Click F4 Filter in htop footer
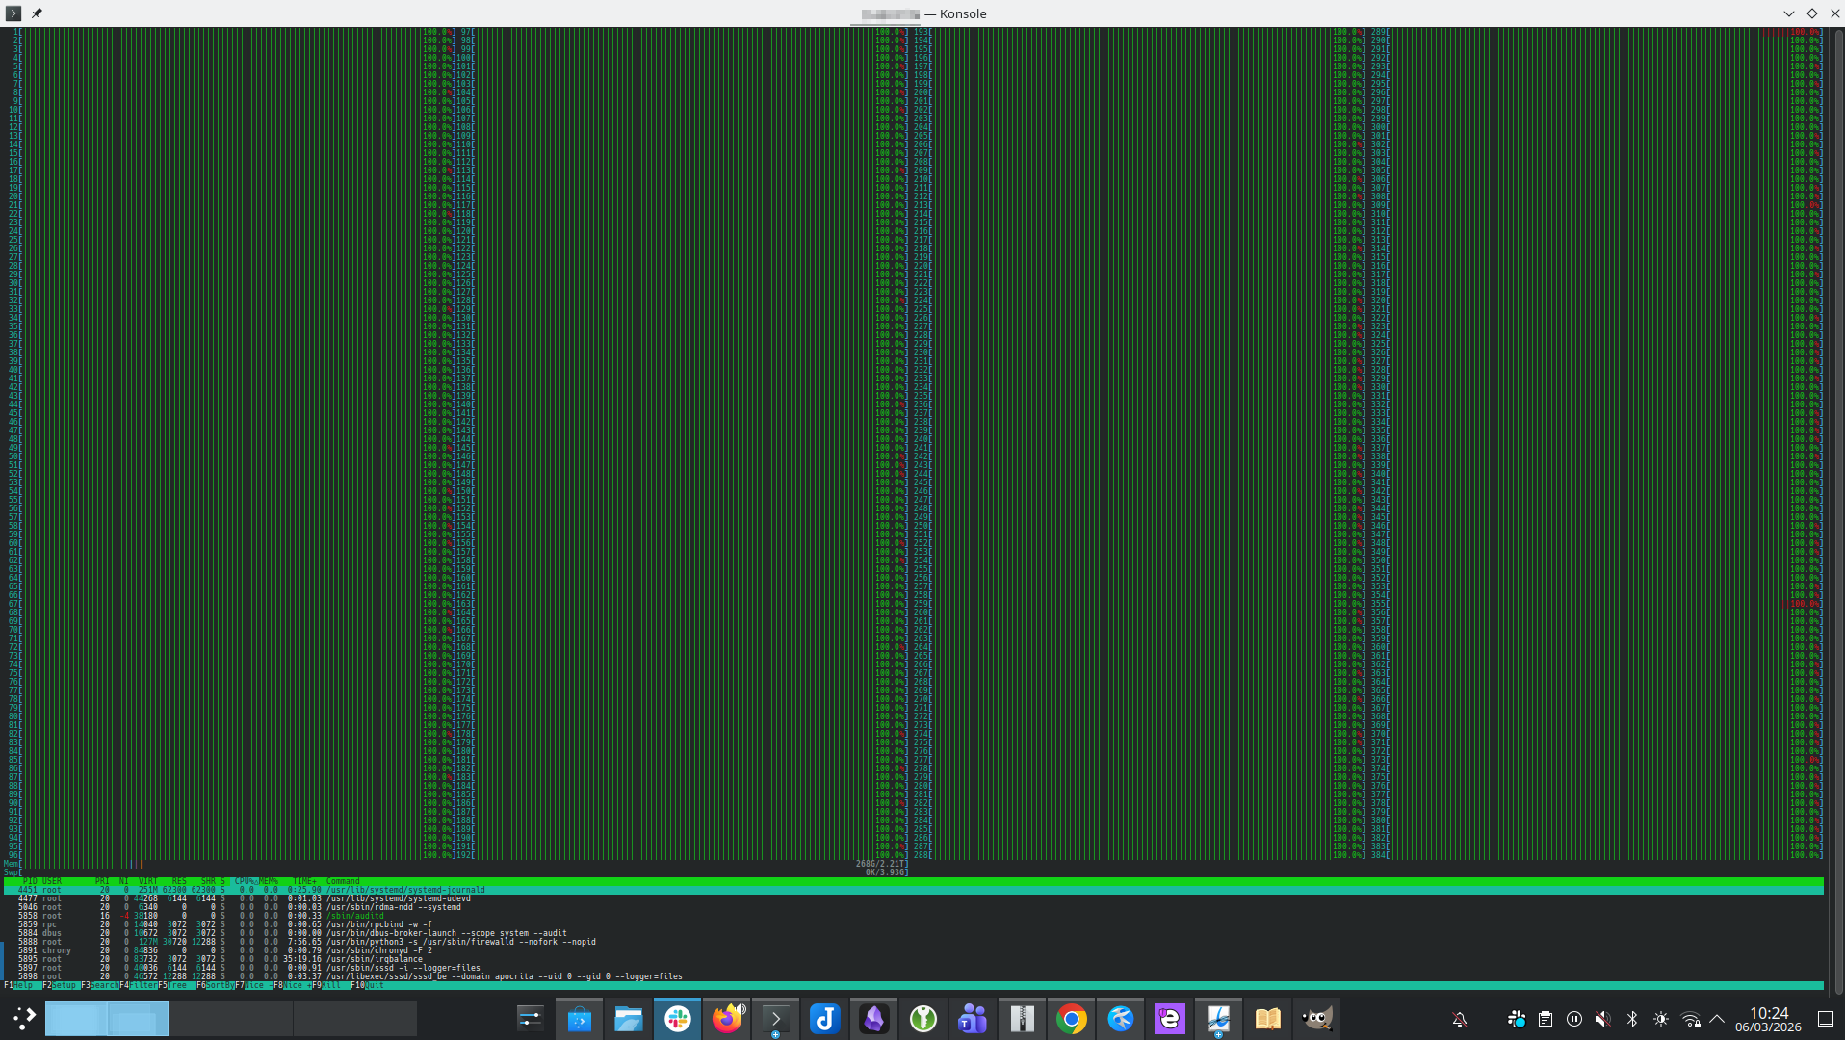The image size is (1845, 1040). pyautogui.click(x=139, y=986)
